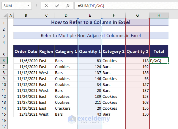The height and width of the screenshot is (129, 178).
Task: Click the active cell showing 'E,G:G)'
Action: tap(159, 61)
